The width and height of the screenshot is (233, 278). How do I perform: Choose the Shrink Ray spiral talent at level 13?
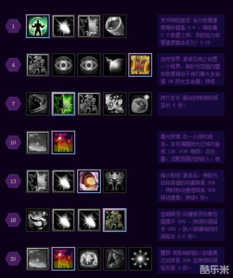[x=89, y=181]
